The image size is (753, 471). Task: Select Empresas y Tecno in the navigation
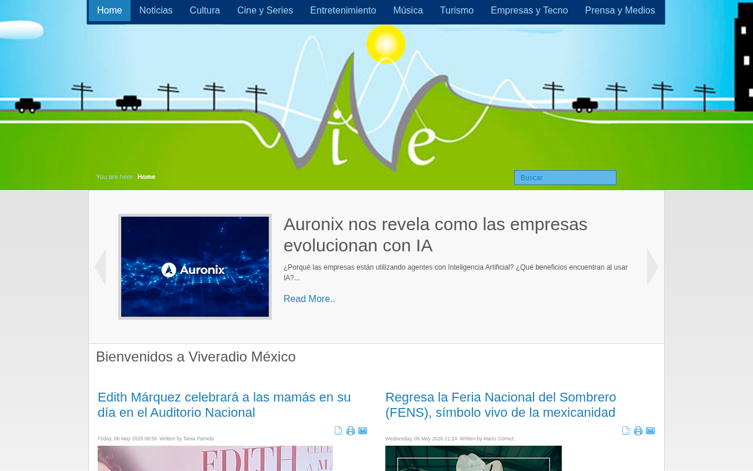tap(529, 11)
